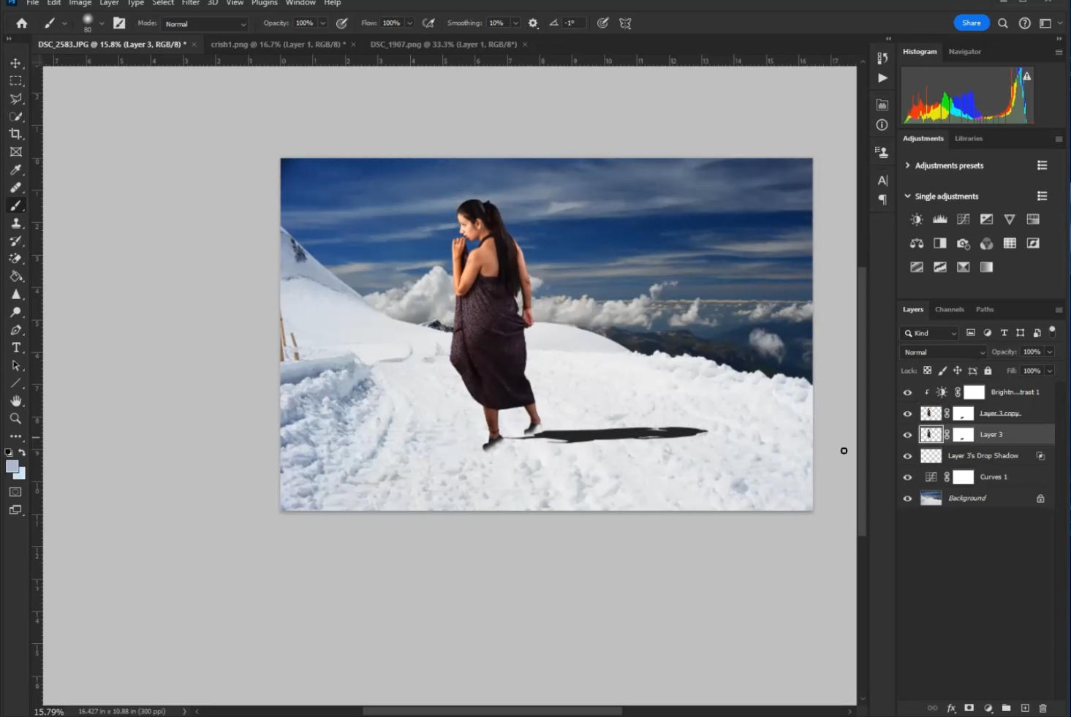
Task: Click the foreground color swatch
Action: (x=12, y=467)
